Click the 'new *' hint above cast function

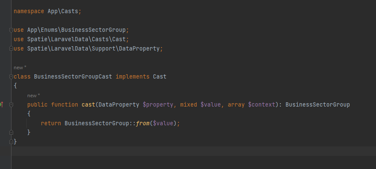click(x=33, y=96)
